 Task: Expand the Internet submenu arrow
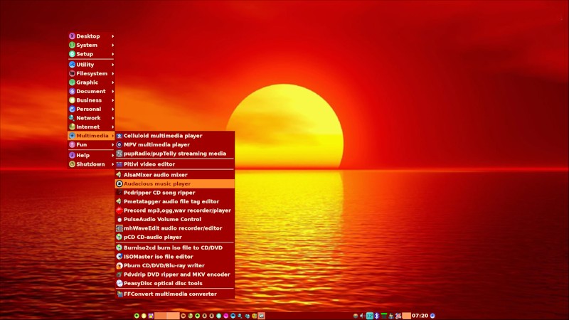point(113,127)
